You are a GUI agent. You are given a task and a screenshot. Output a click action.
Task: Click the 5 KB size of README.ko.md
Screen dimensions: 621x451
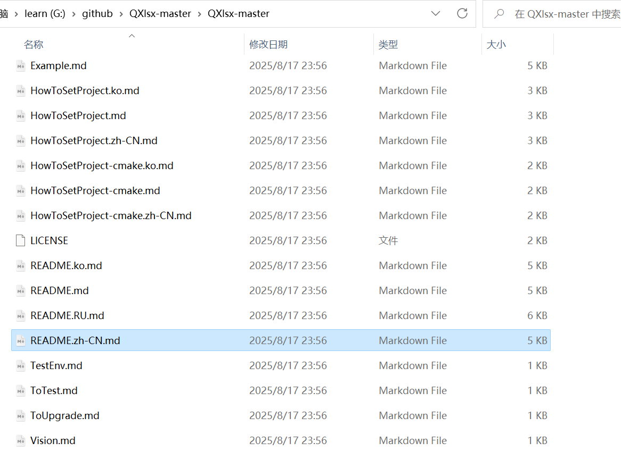(x=537, y=265)
